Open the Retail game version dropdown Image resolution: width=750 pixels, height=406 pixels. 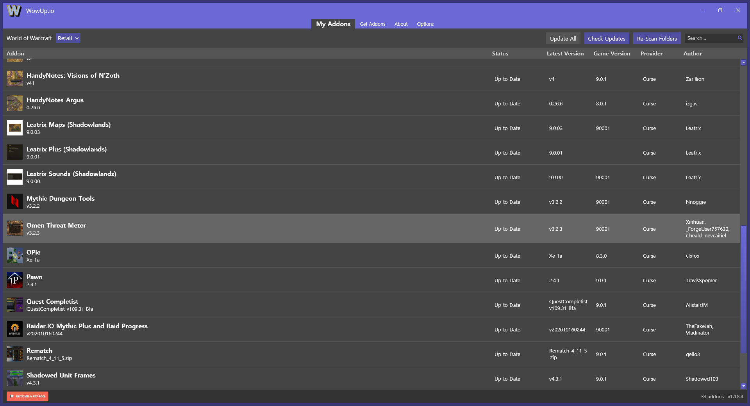(68, 38)
